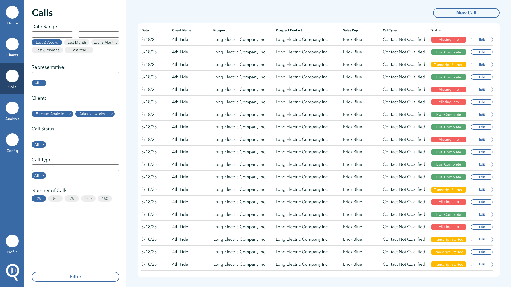The height and width of the screenshot is (287, 511).
Task: Open the Profile icon
Action: click(x=12, y=241)
